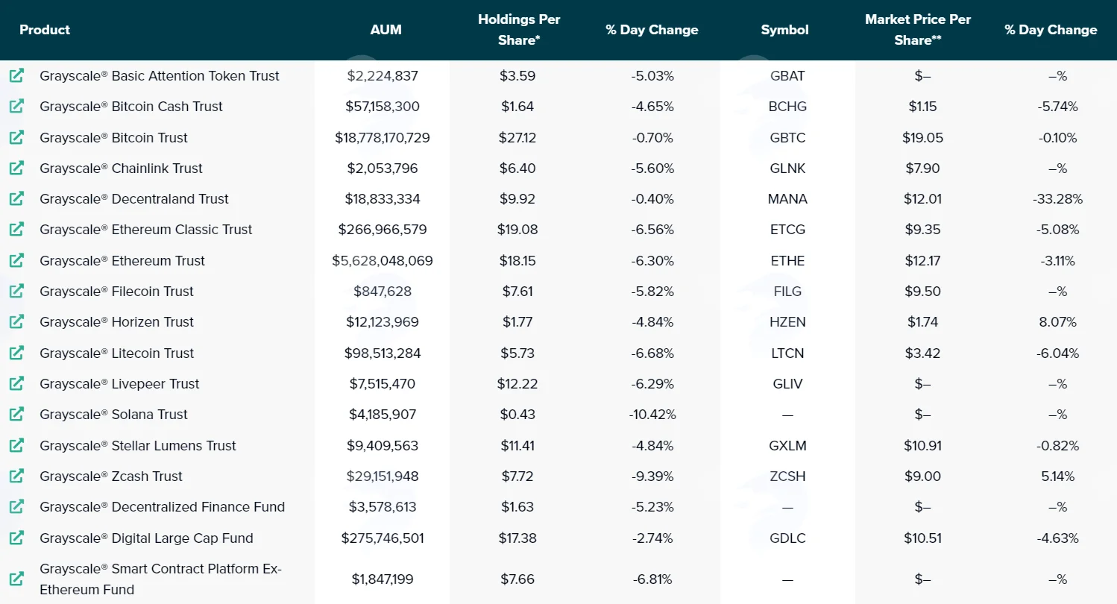
Task: Select the Grayscale Ethereum Trust product name
Action: (x=122, y=260)
